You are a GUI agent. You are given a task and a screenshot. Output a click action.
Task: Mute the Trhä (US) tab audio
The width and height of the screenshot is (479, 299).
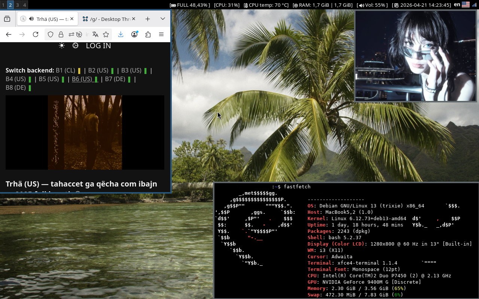click(x=31, y=19)
